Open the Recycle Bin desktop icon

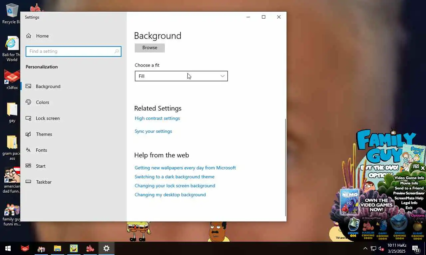pyautogui.click(x=12, y=14)
